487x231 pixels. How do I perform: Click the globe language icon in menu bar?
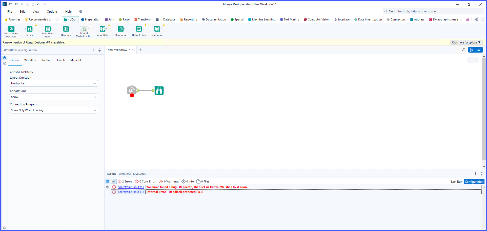81,11
